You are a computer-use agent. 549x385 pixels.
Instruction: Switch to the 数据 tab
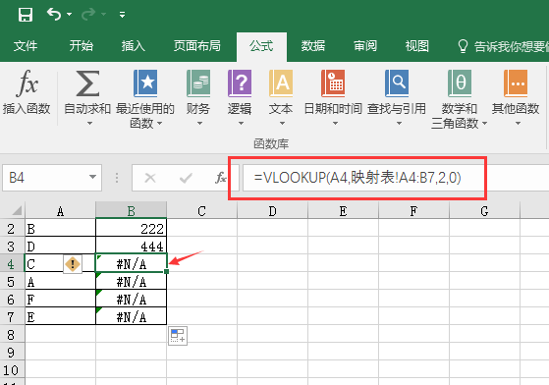pyautogui.click(x=313, y=46)
